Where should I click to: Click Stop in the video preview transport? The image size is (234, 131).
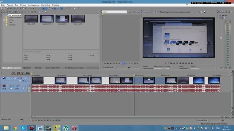pos(180,63)
